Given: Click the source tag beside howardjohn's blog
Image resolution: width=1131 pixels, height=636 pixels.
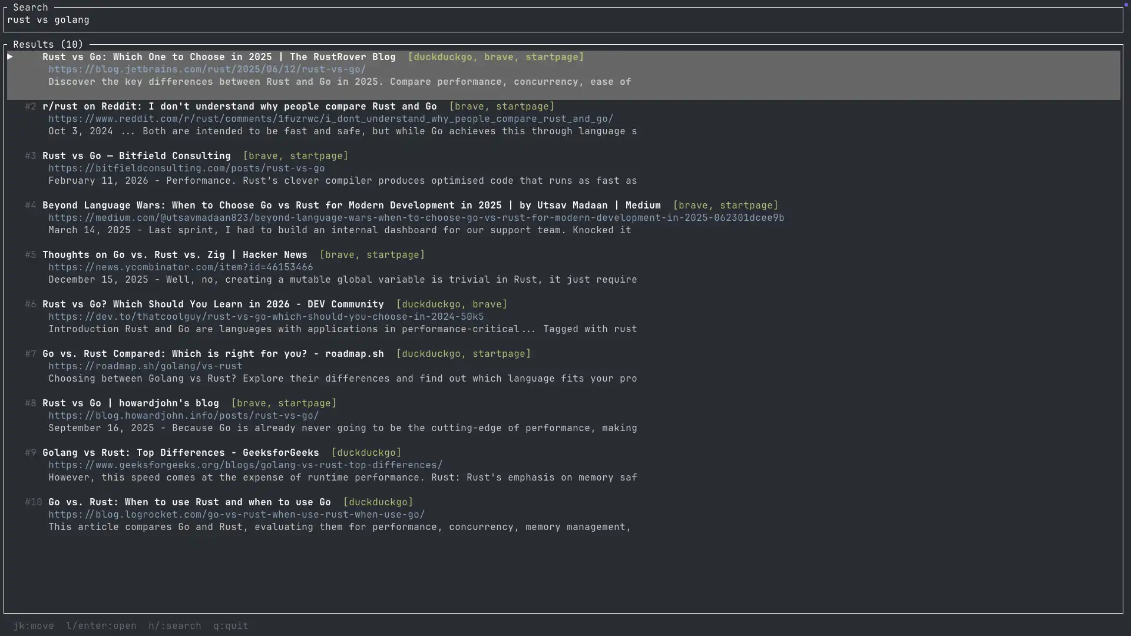Looking at the screenshot, I should click(x=284, y=403).
